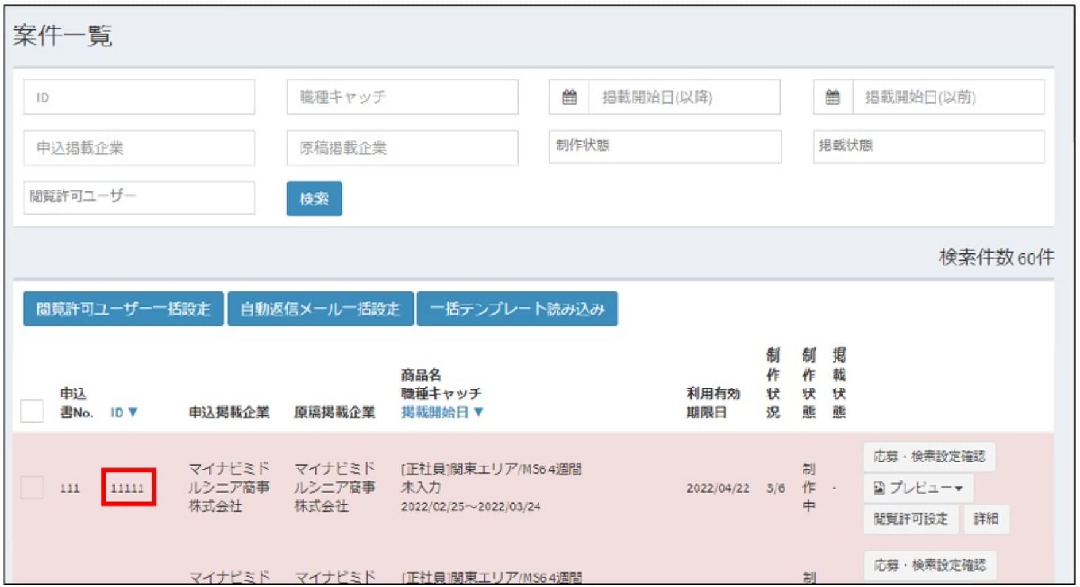Click 一括テンプレート読み込み button
Image resolution: width=1080 pixels, height=587 pixels.
coord(517,309)
